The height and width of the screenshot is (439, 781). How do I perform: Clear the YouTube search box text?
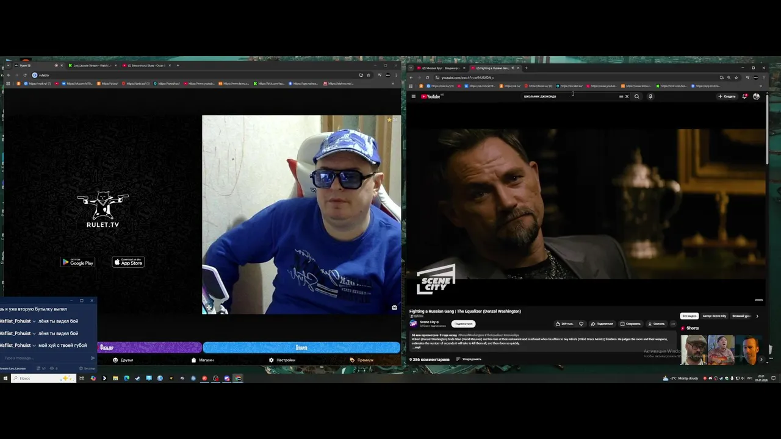click(627, 96)
